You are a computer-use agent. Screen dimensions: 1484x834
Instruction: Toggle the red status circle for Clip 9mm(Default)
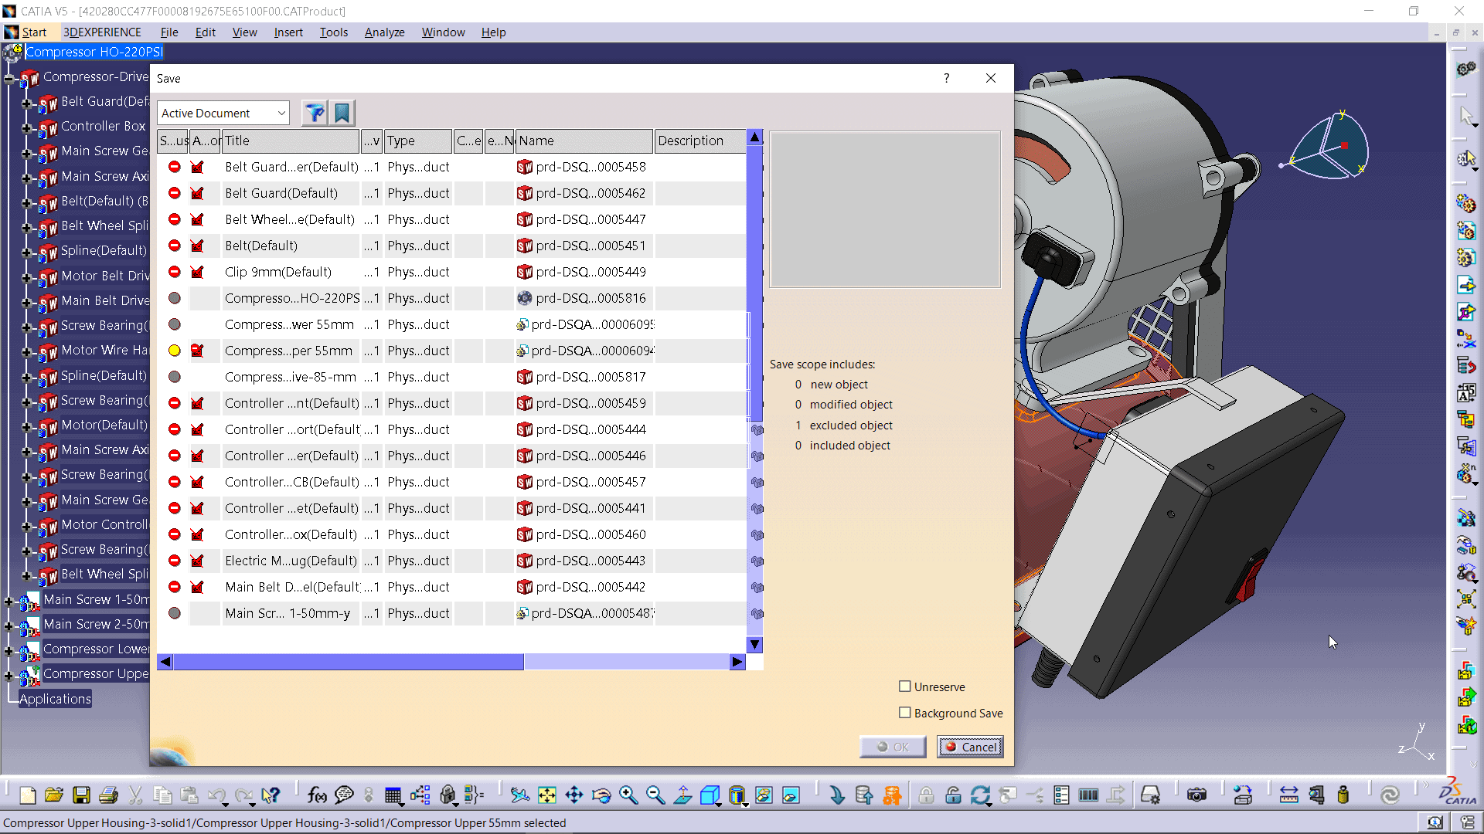click(175, 272)
